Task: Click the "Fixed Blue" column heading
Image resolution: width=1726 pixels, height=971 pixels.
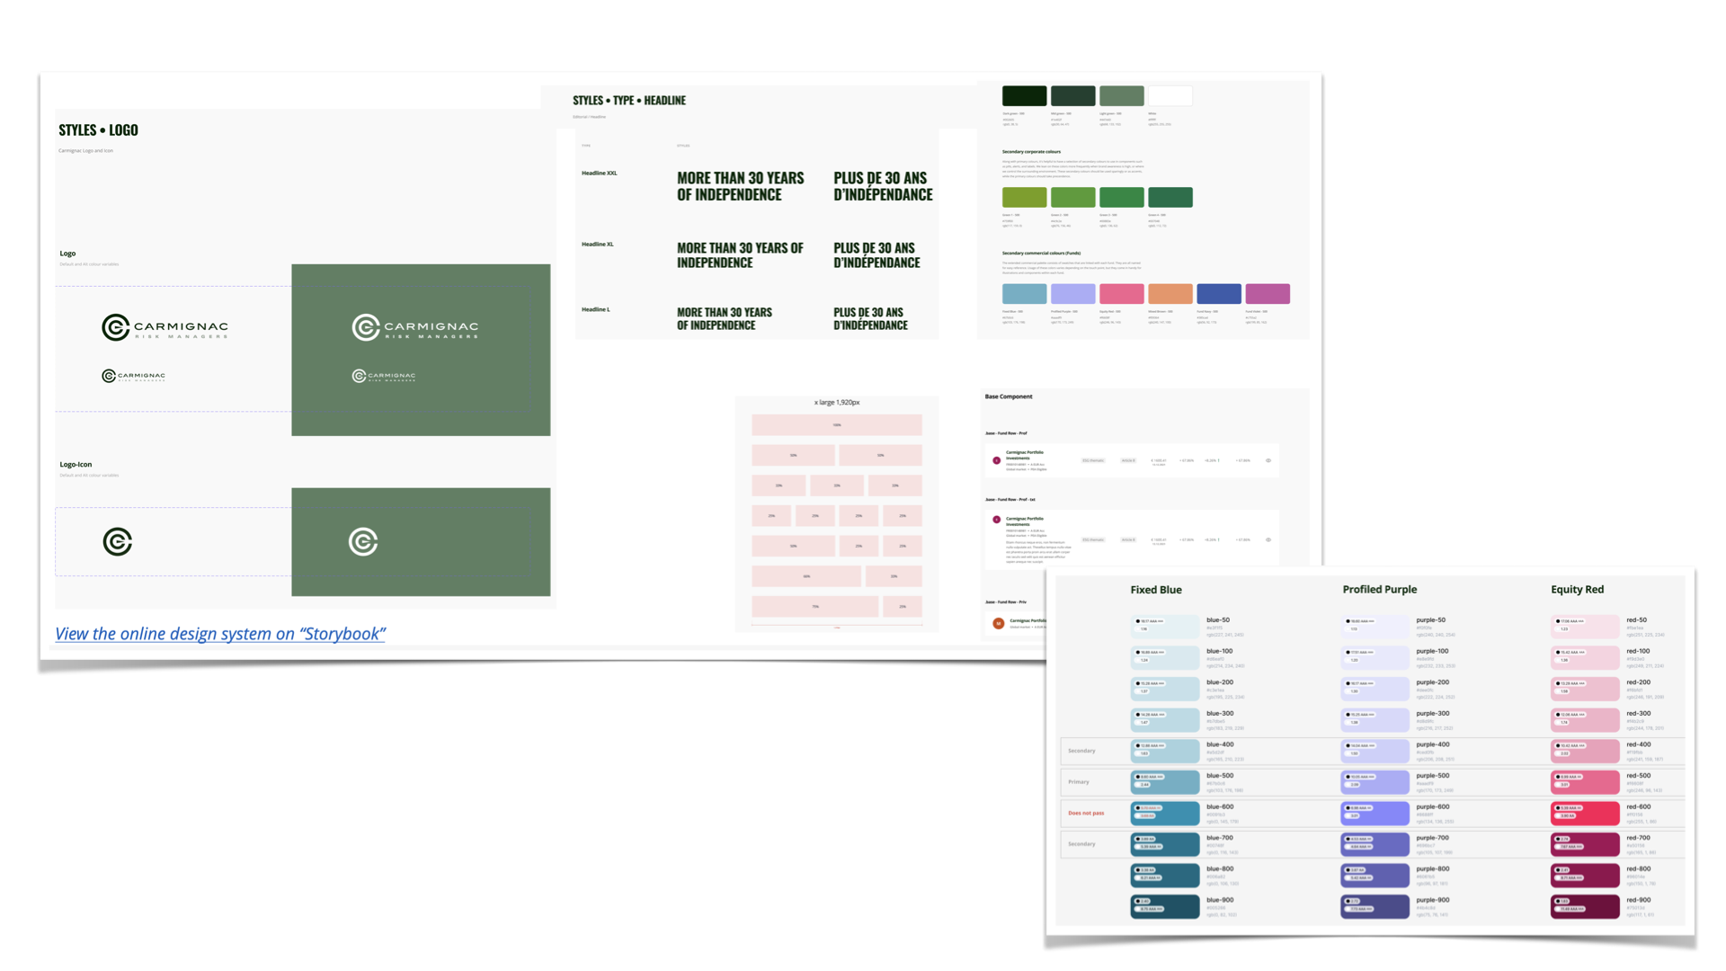Action: point(1156,590)
